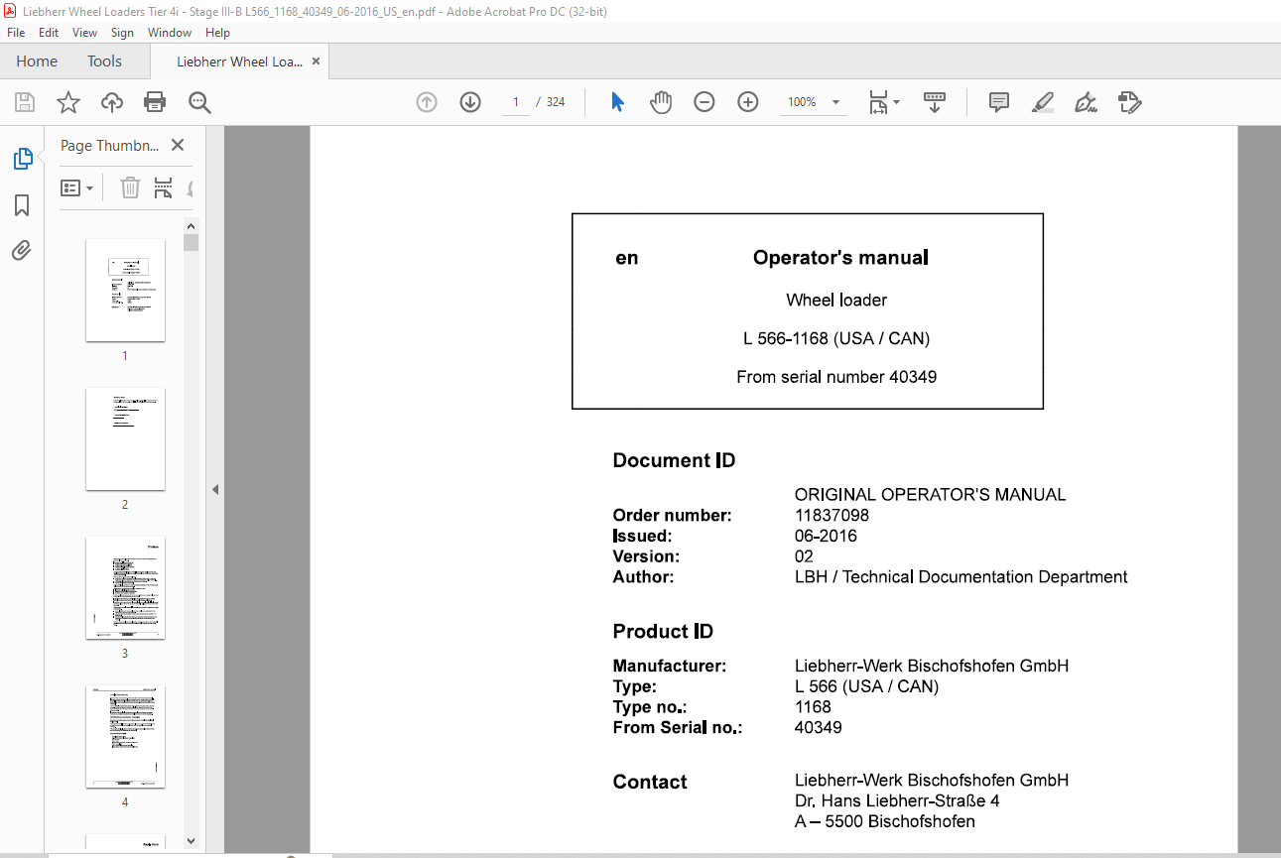Click the "Contact" heading
The width and height of the screenshot is (1281, 858).
[x=650, y=783]
